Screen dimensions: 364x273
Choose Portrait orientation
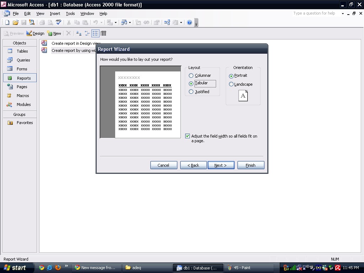231,76
